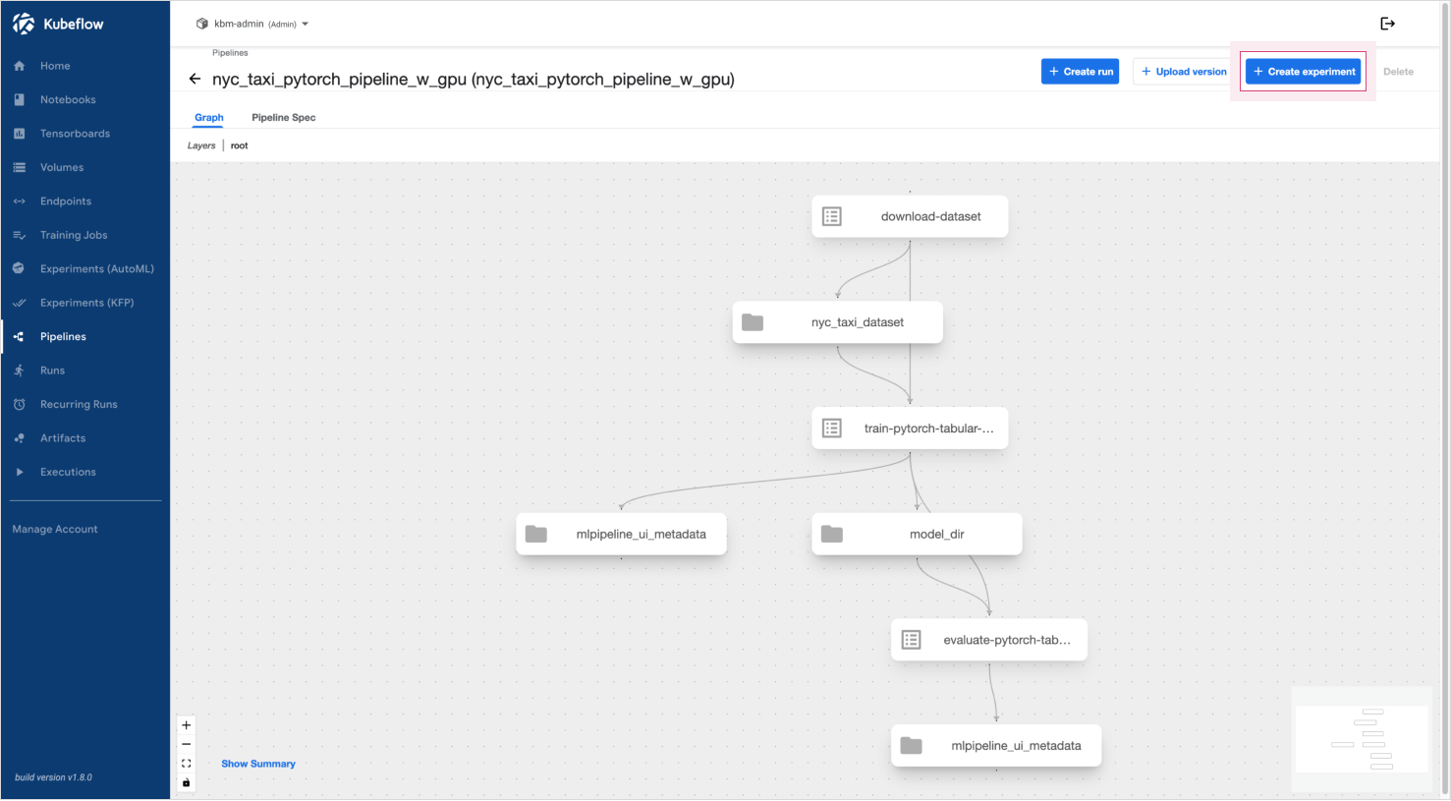Click the model_dir folder icon

[832, 534]
